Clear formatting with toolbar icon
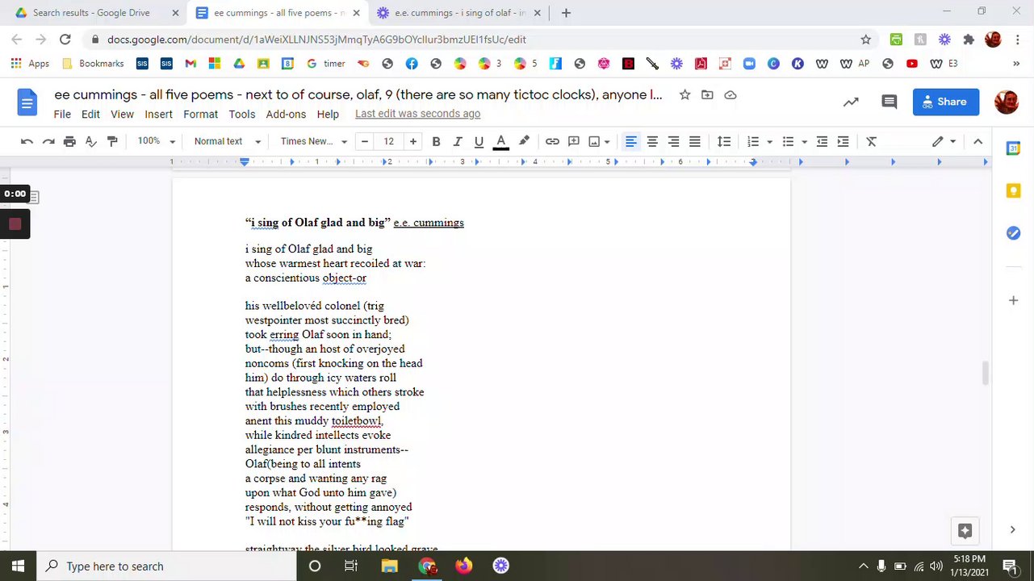This screenshot has width=1034, height=581. [x=872, y=141]
